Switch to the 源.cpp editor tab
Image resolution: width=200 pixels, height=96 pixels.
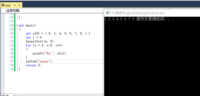click(6, 5)
